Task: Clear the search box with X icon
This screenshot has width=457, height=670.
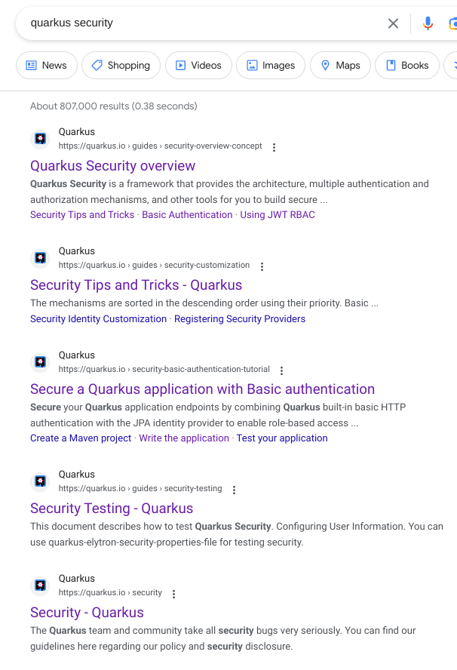Action: pos(393,23)
